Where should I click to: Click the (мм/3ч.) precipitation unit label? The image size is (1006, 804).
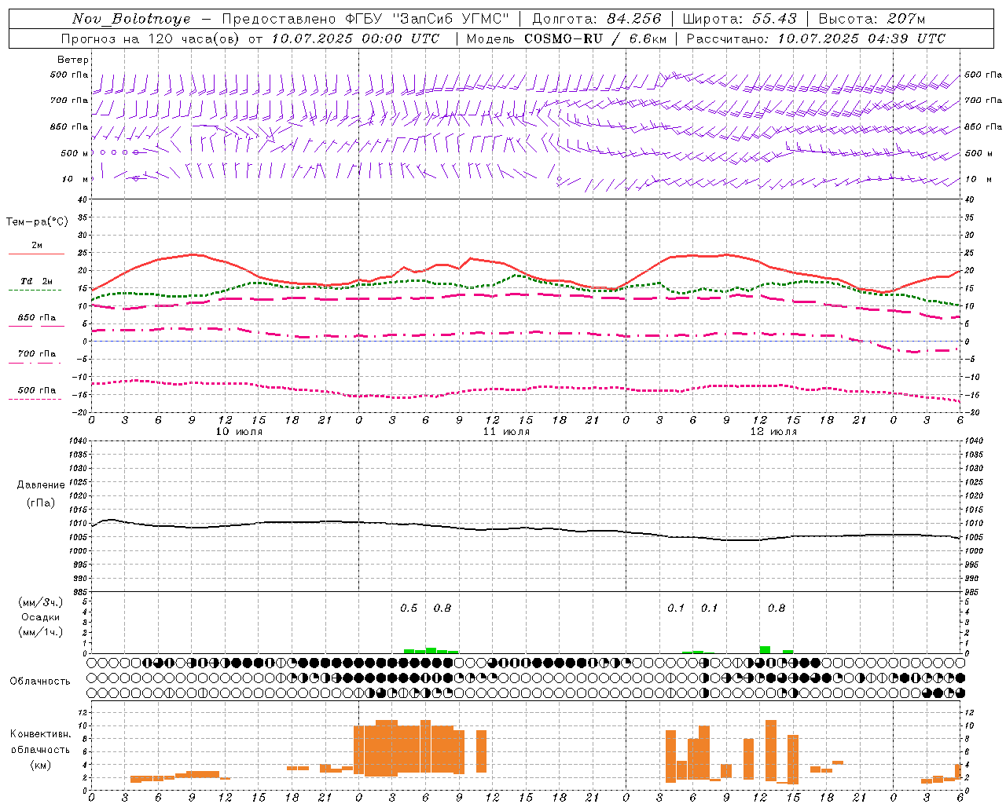pyautogui.click(x=41, y=603)
